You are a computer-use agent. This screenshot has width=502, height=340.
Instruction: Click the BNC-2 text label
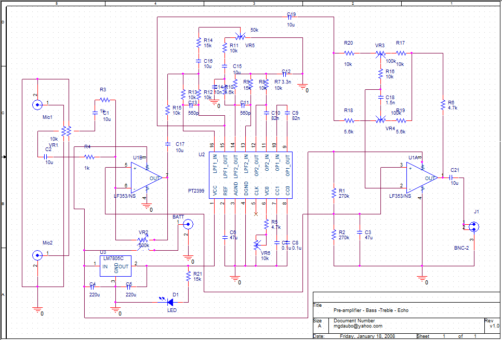[x=461, y=248]
